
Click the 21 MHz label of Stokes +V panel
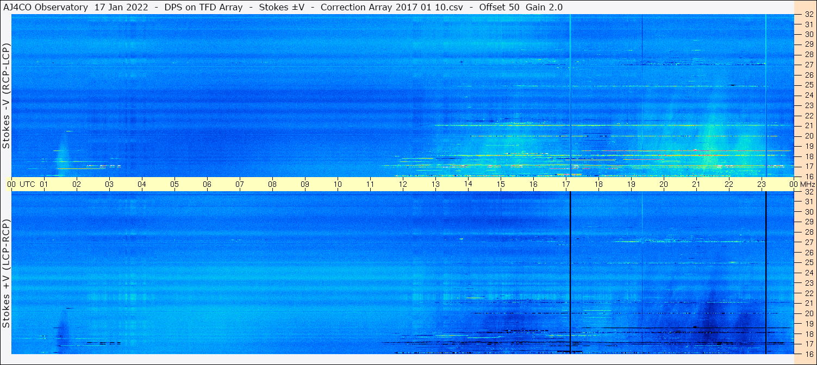click(808, 303)
